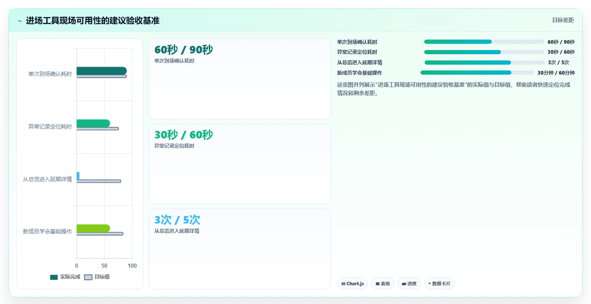Toggle the 实际完成 legend item
This screenshot has width=591, height=304.
coord(65,277)
